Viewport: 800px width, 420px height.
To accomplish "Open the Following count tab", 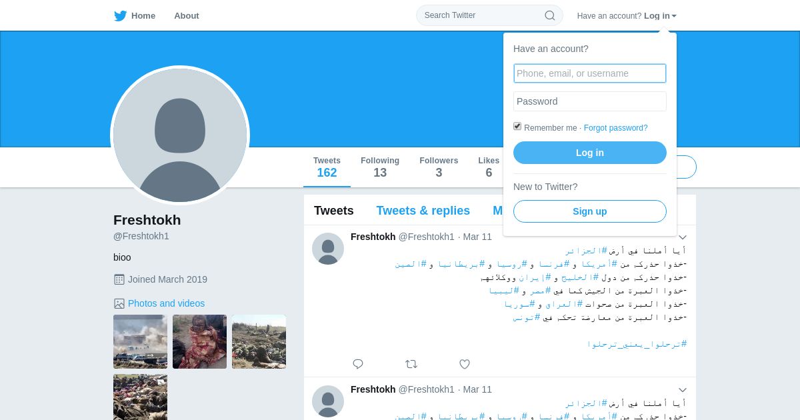I will coord(380,167).
